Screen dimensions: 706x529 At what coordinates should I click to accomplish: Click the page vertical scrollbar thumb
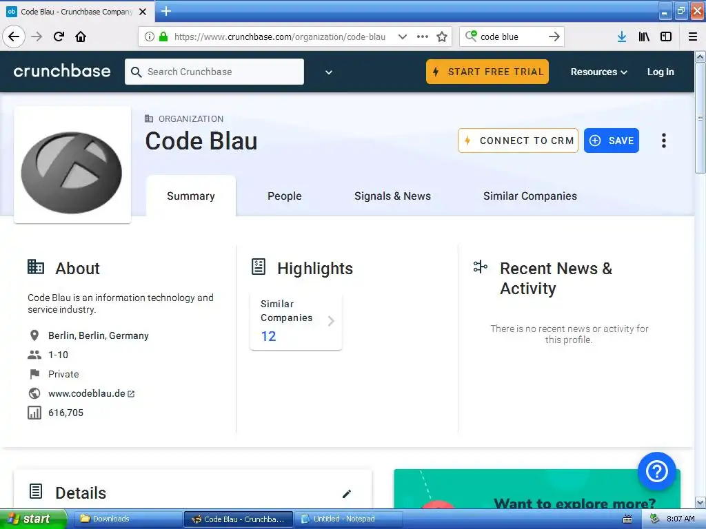pos(700,118)
